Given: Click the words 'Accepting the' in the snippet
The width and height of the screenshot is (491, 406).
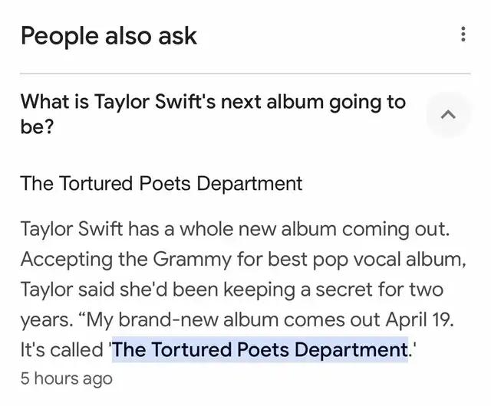Looking at the screenshot, I should (84, 260).
